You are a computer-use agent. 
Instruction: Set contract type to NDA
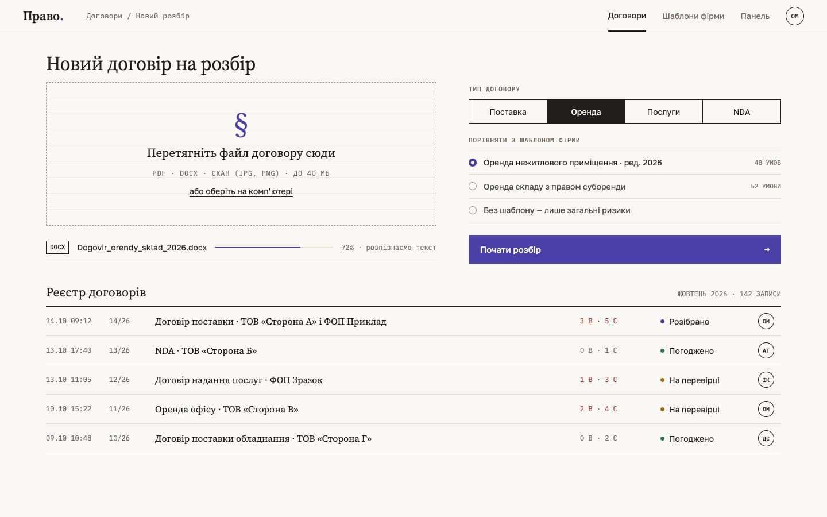click(741, 111)
